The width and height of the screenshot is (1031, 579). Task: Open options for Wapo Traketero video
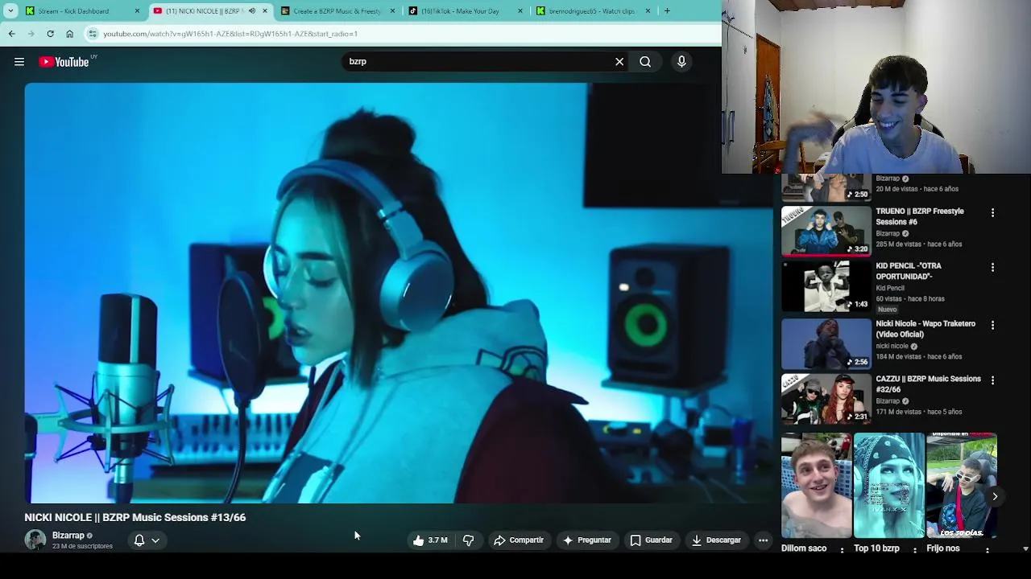tap(992, 325)
